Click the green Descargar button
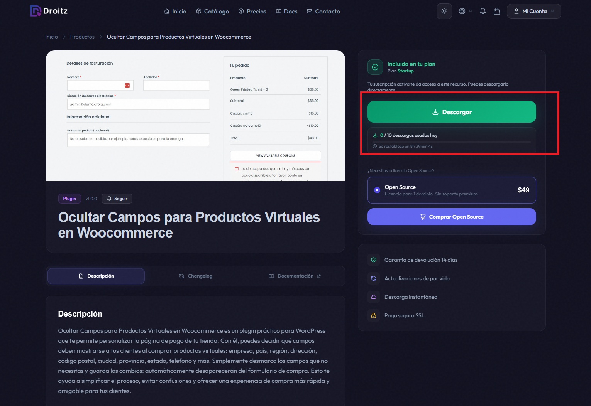Image resolution: width=591 pixels, height=406 pixels. point(452,112)
